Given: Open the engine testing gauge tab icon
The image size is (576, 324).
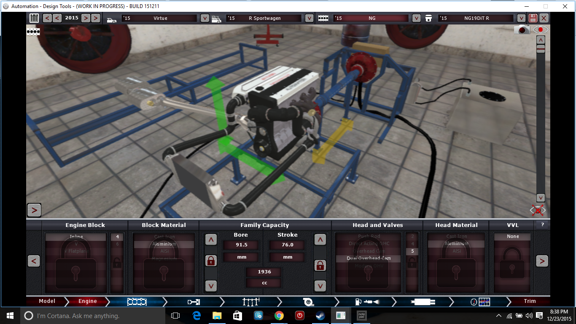Looking at the screenshot, I should [480, 302].
